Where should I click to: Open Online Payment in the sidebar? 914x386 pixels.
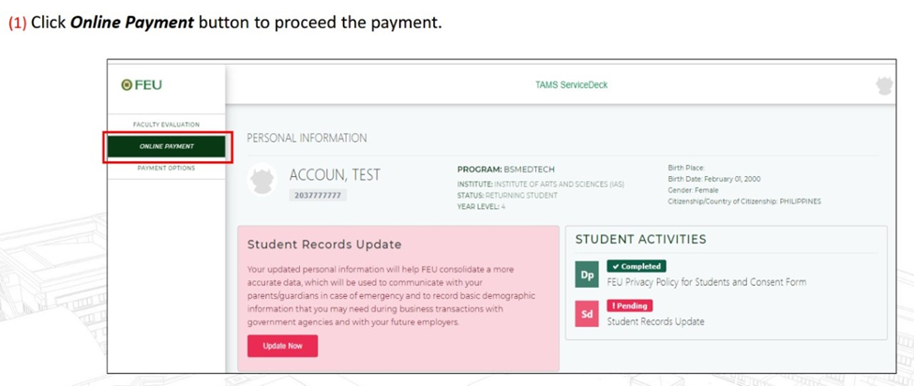coord(167,147)
